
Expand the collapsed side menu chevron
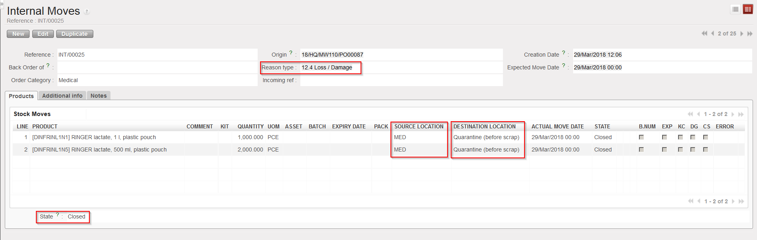[2, 3]
